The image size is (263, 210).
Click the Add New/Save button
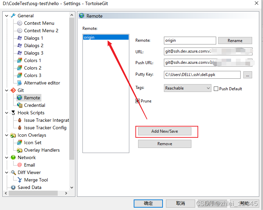[x=165, y=131]
